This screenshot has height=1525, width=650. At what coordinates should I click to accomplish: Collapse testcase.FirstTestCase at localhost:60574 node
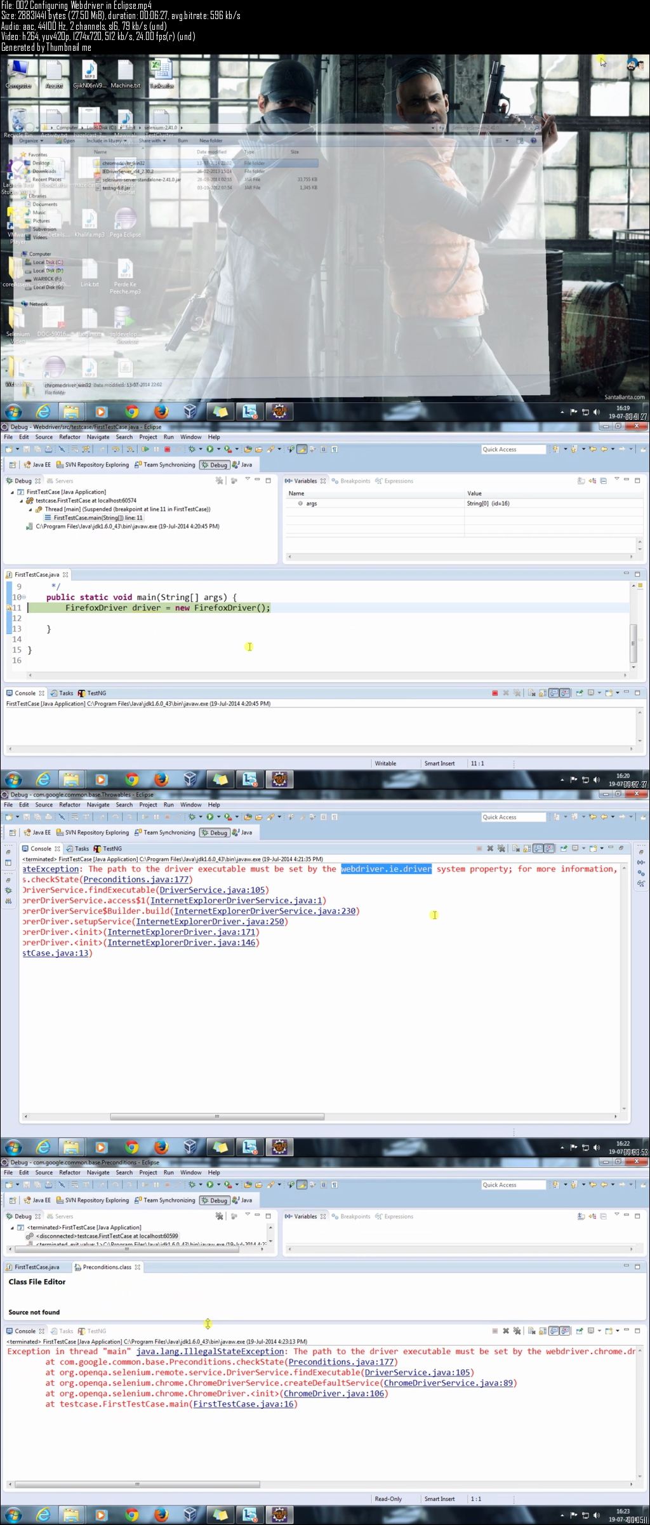21,500
